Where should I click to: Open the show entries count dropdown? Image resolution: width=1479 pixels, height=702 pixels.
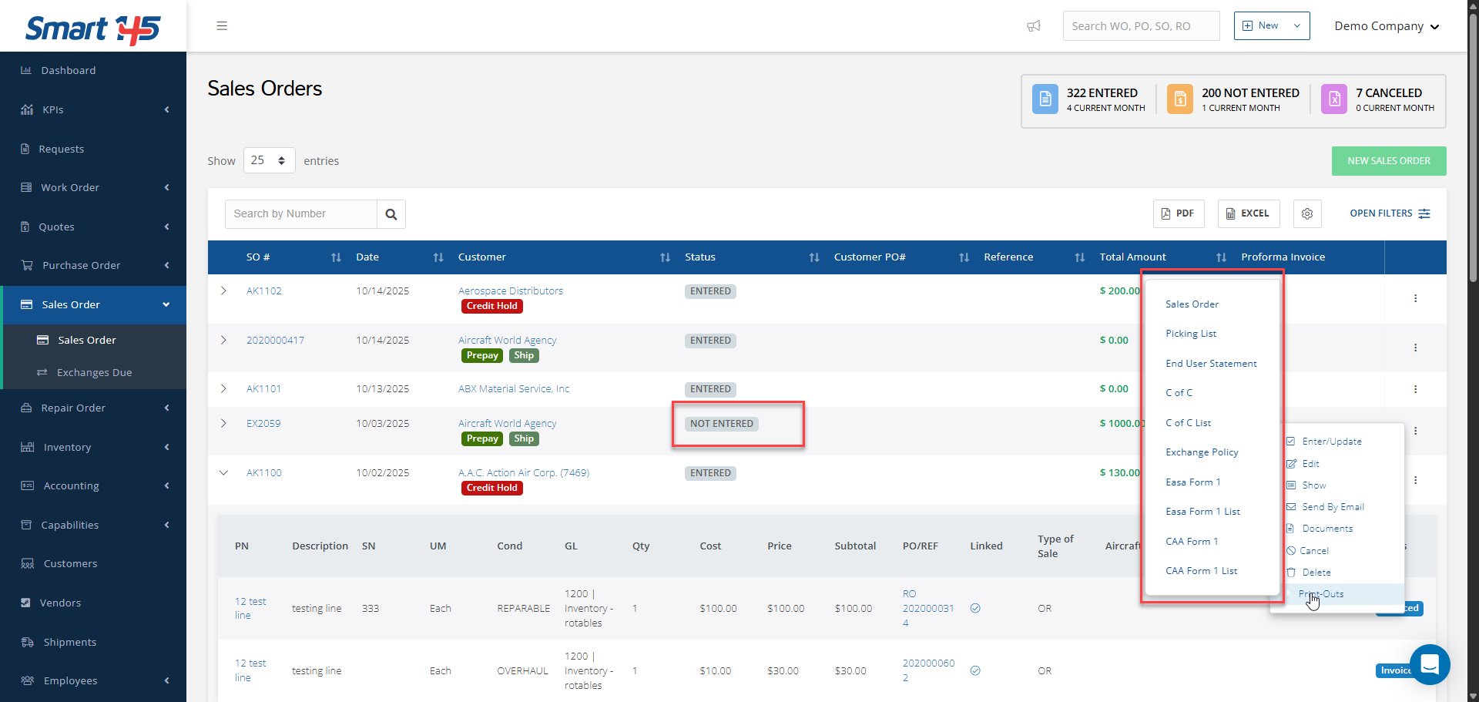269,160
